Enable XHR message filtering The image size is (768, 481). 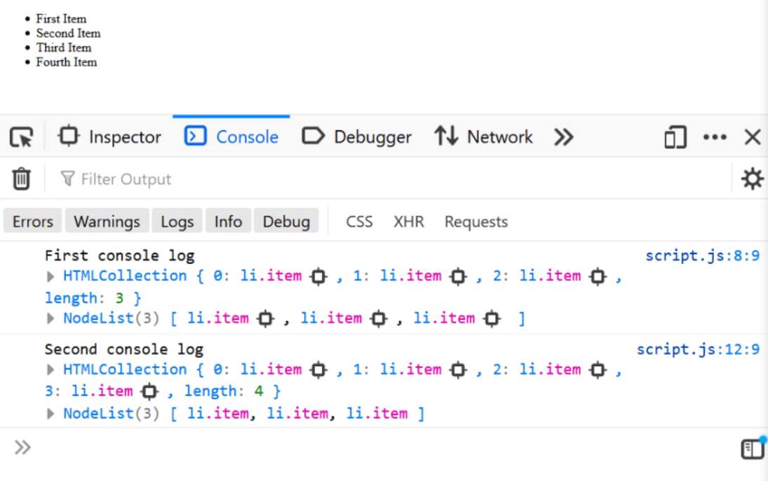click(x=409, y=221)
